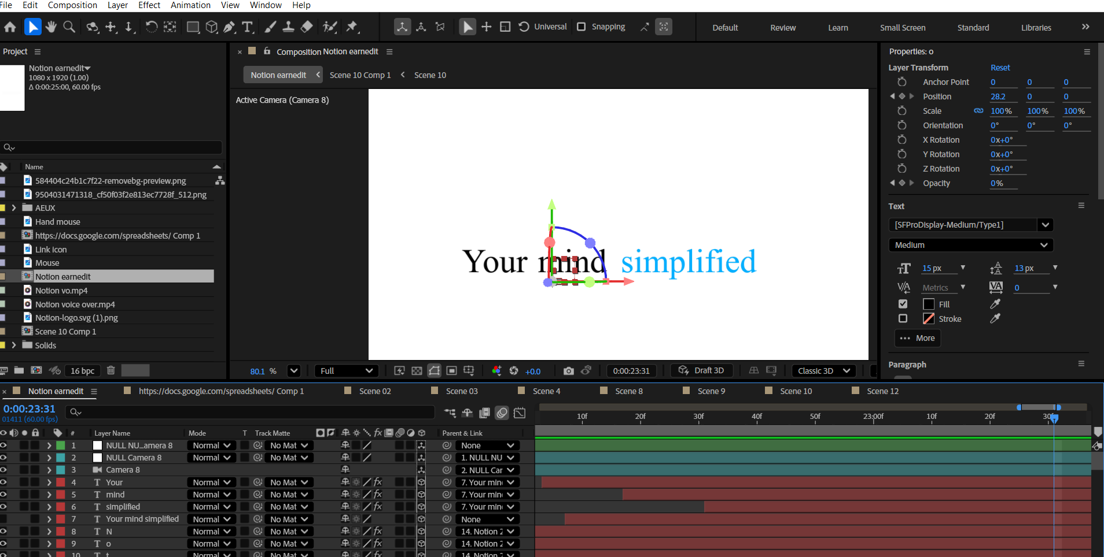Click Reset in Layer Transform

[1000, 68]
